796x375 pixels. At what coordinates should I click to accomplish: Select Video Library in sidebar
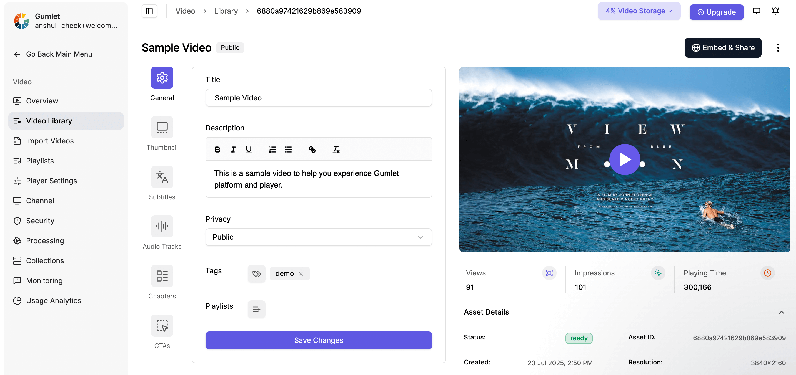[66, 121]
